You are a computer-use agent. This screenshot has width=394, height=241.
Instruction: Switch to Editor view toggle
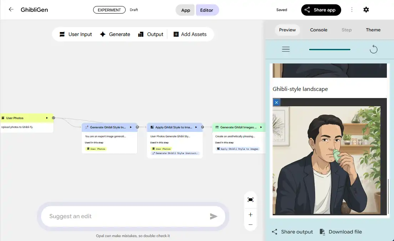coord(207,10)
